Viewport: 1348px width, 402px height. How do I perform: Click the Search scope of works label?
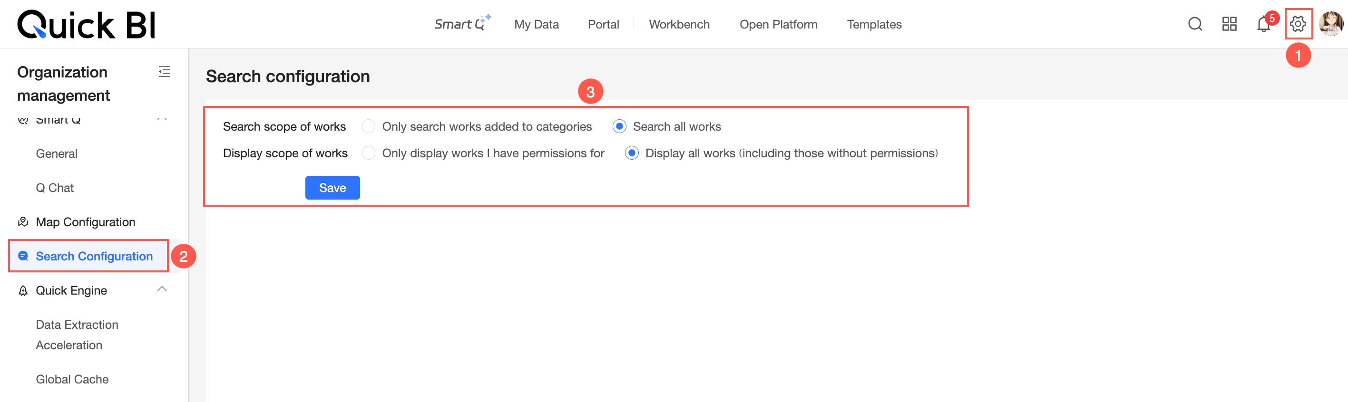click(284, 126)
